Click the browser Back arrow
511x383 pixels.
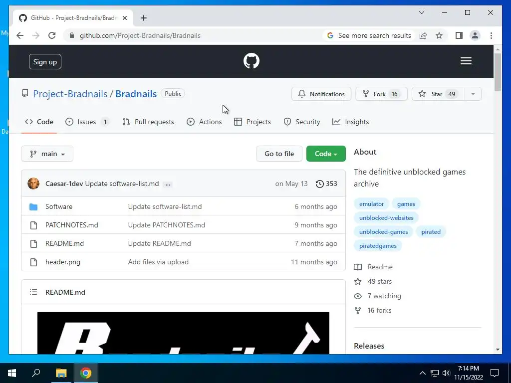[x=20, y=35]
